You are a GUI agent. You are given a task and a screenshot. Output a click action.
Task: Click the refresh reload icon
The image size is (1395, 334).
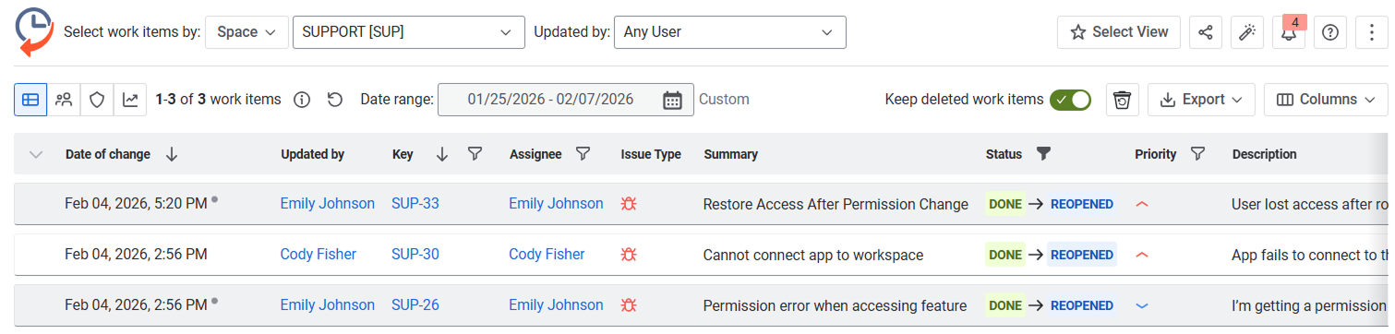coord(335,100)
